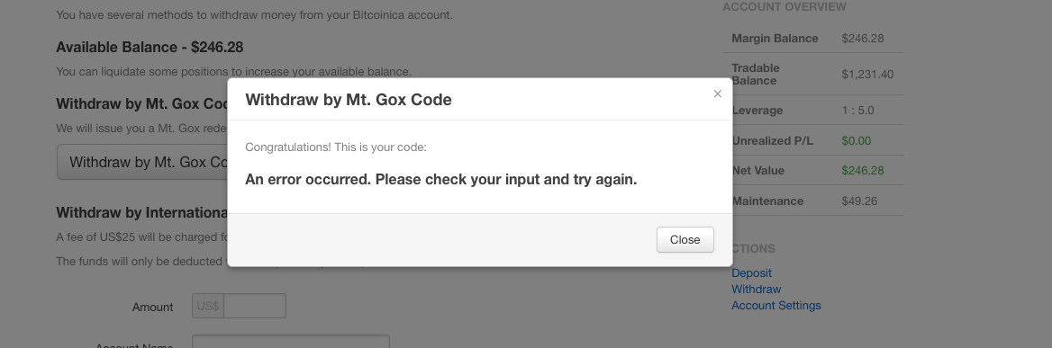Viewport: 1052px width, 348px height.
Task: Open the Withdraw link in the sidebar
Action: pyautogui.click(x=757, y=290)
